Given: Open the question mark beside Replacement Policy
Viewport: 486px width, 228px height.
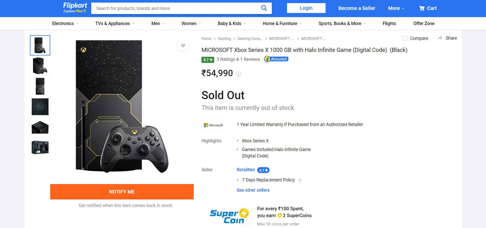Looking at the screenshot, I should tap(299, 180).
